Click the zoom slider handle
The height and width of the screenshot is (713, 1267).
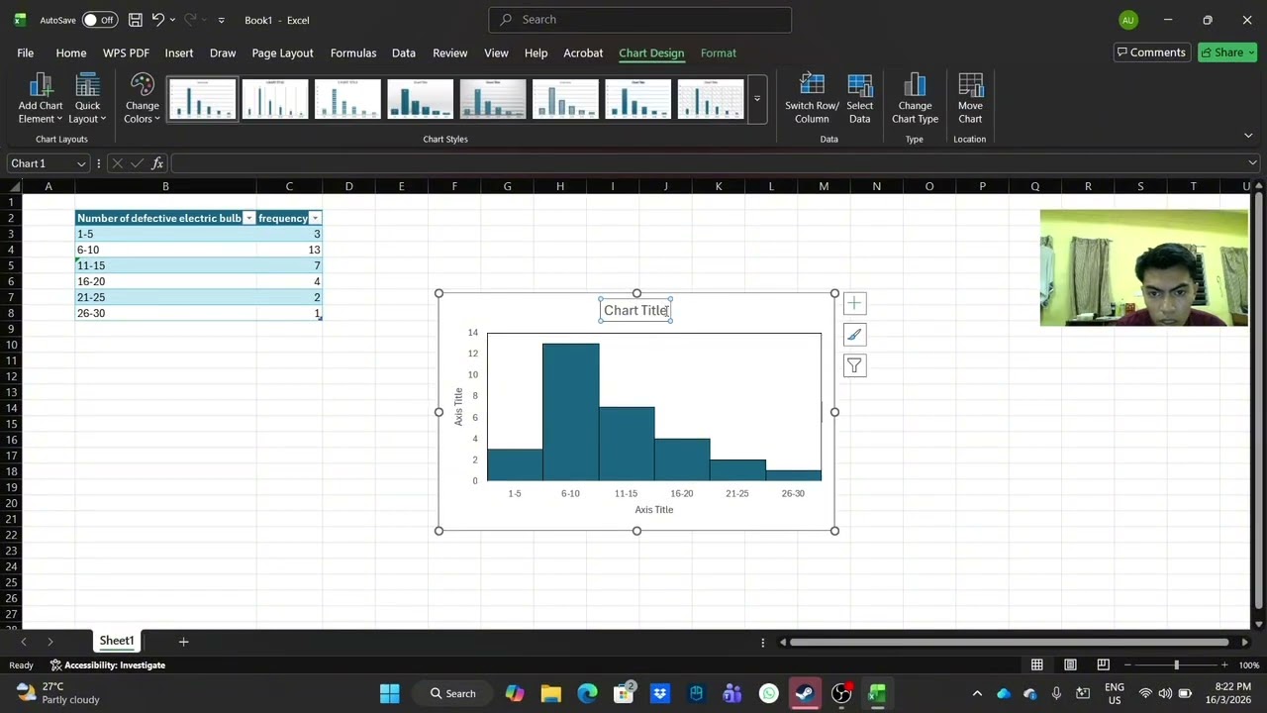(x=1176, y=664)
